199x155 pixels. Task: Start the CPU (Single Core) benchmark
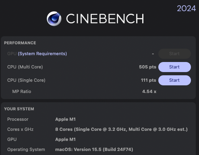tap(174, 80)
